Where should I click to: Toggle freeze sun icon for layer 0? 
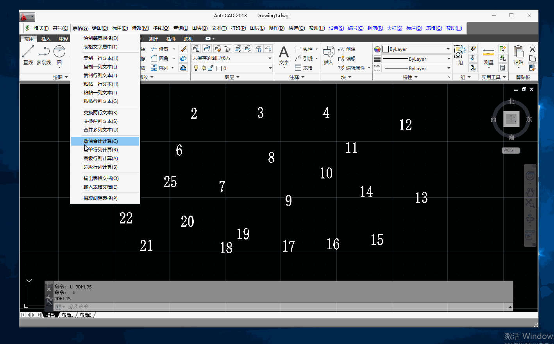click(x=204, y=68)
